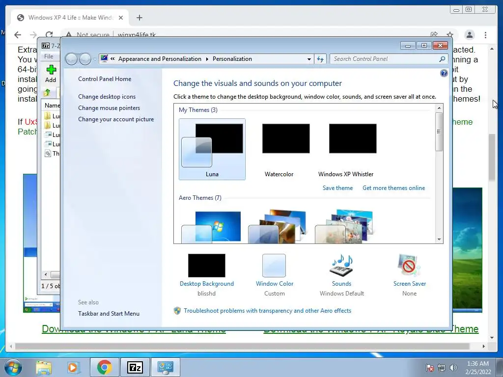Open Windows Media Player taskbar icon

[73, 367]
